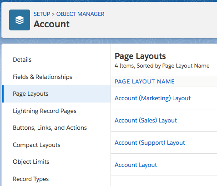Click the items sorted summary text
The image size is (217, 186).
pos(162,66)
